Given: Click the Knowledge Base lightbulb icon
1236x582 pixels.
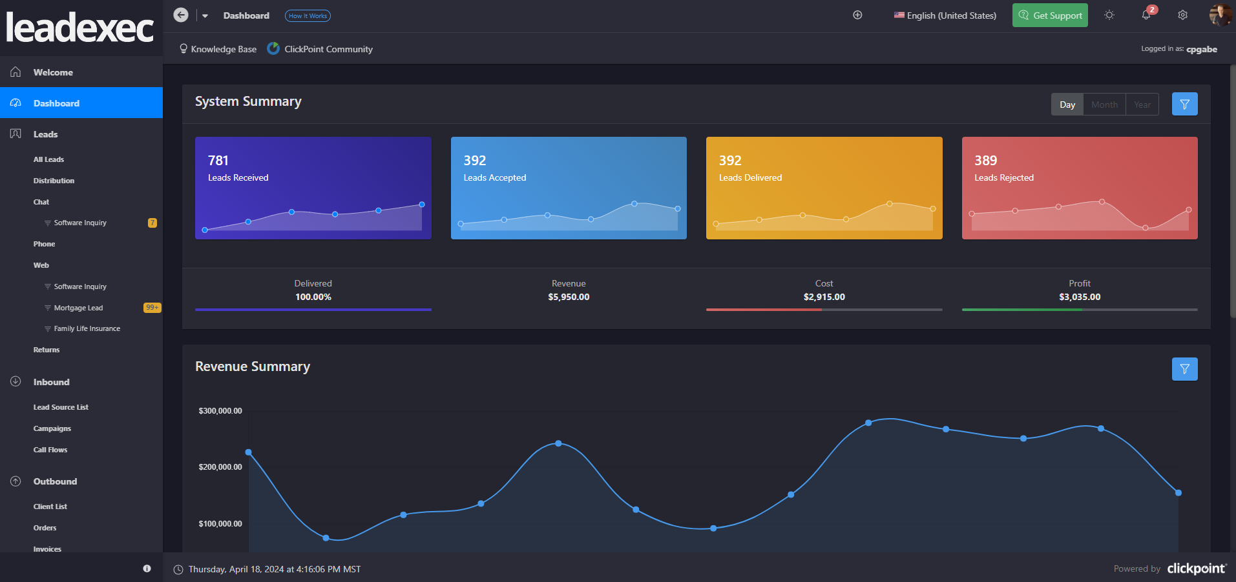Looking at the screenshot, I should click(183, 48).
